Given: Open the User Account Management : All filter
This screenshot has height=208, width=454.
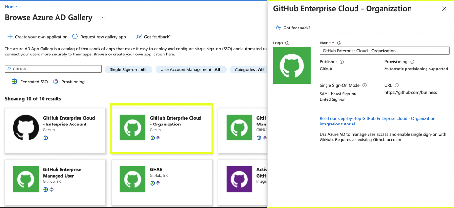Looking at the screenshot, I should click(x=191, y=69).
